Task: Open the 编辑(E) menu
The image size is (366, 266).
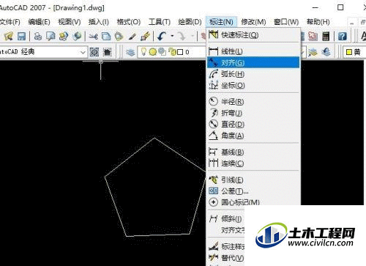Action: [39, 22]
